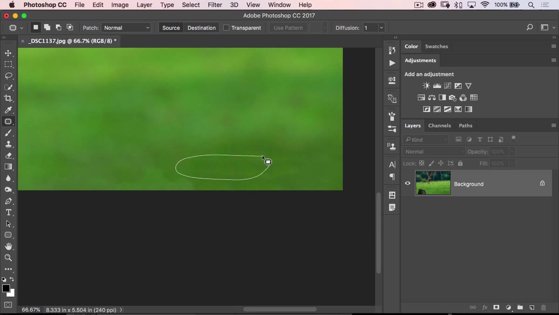Hide the Background layer with eye icon
The height and width of the screenshot is (315, 559).
[x=408, y=184]
